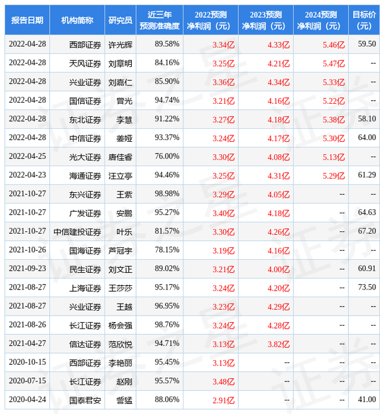This screenshot has height=414, width=380.
Task: Click target price 59.50
Action: (x=367, y=44)
